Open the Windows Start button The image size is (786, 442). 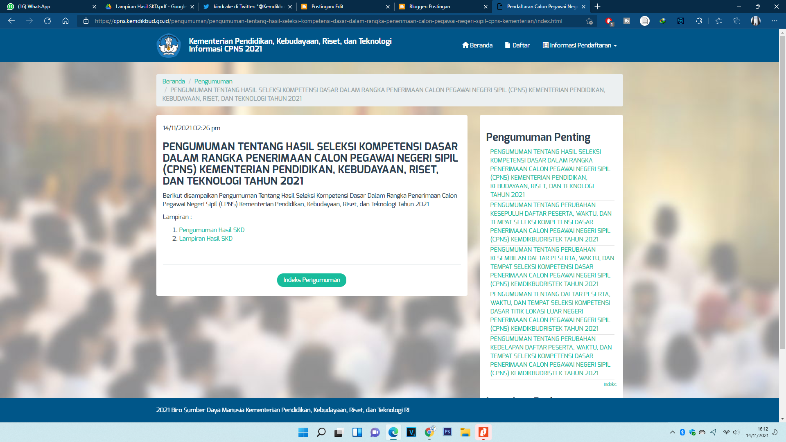303,432
